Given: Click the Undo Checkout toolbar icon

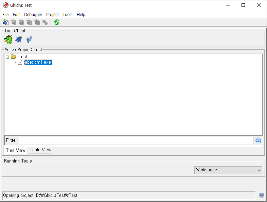Looking at the screenshot, I should point(37,22).
